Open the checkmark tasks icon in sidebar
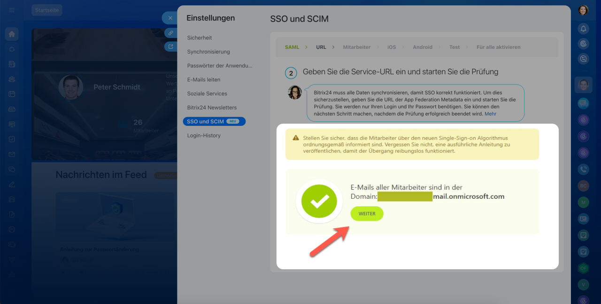 (12, 139)
